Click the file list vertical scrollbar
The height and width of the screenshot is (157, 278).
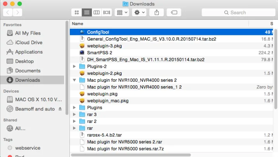pyautogui.click(x=276, y=69)
